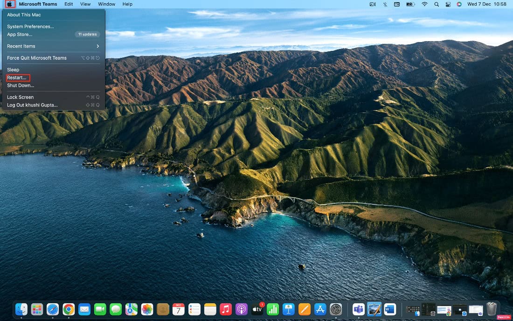
Task: Expand the Recent Items submenu
Action: 21,46
